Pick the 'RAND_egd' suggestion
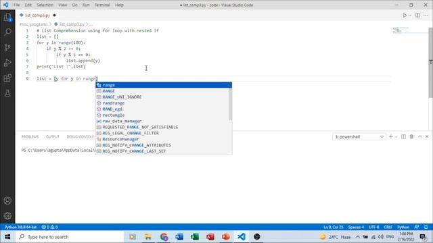Viewport: 433px width, 243px height. point(162,109)
